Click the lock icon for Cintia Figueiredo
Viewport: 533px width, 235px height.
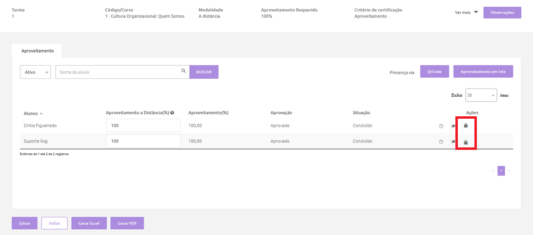point(466,126)
